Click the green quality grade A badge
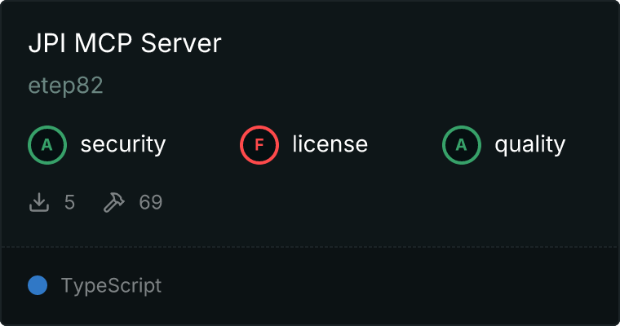This screenshot has height=326, width=620. pyautogui.click(x=462, y=145)
